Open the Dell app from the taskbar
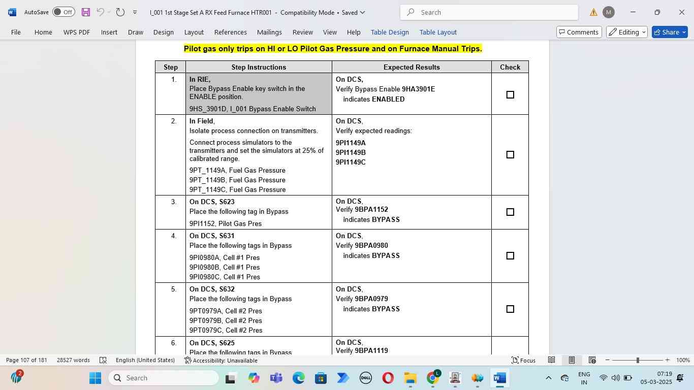 (x=365, y=378)
